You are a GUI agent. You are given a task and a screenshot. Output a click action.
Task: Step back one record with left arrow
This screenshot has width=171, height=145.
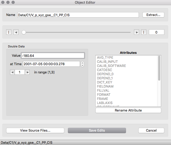16,32
